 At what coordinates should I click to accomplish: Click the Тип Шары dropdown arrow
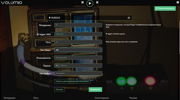pyautogui.click(x=100, y=50)
